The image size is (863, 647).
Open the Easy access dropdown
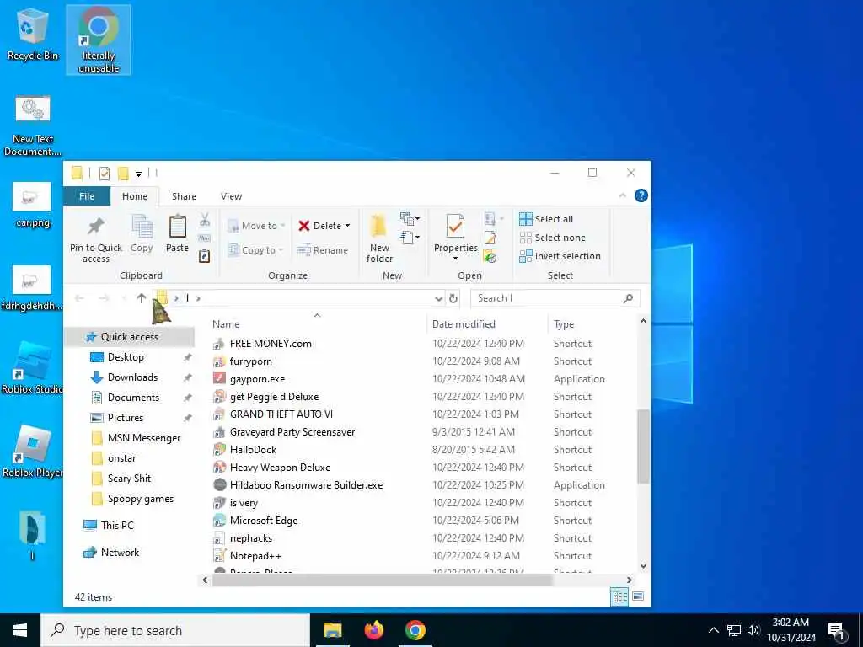[x=410, y=238]
